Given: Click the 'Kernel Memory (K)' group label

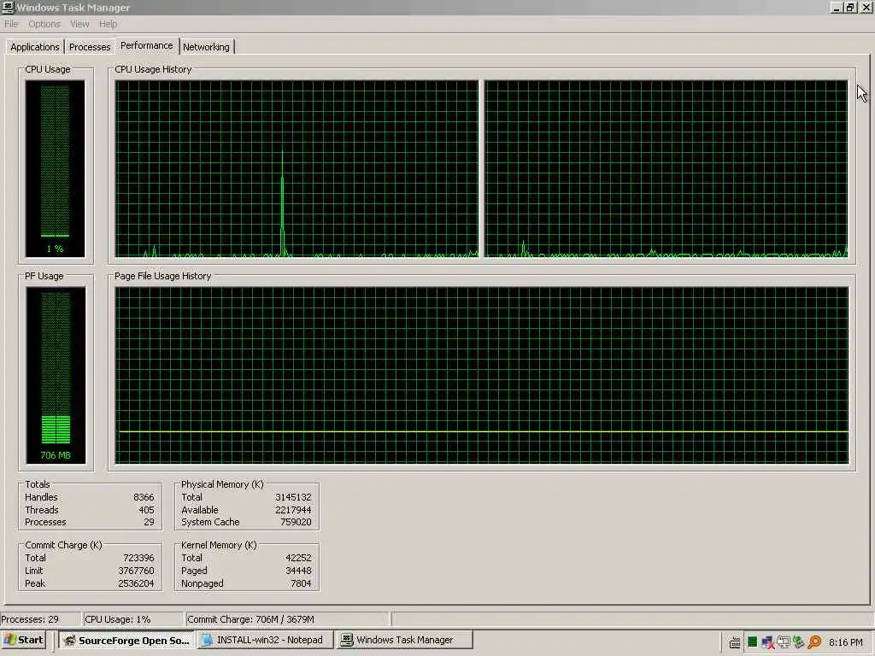Looking at the screenshot, I should [219, 545].
